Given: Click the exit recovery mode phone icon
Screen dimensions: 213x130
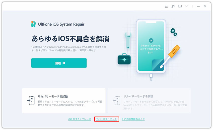Looking at the screenshot, I should 116,100.
